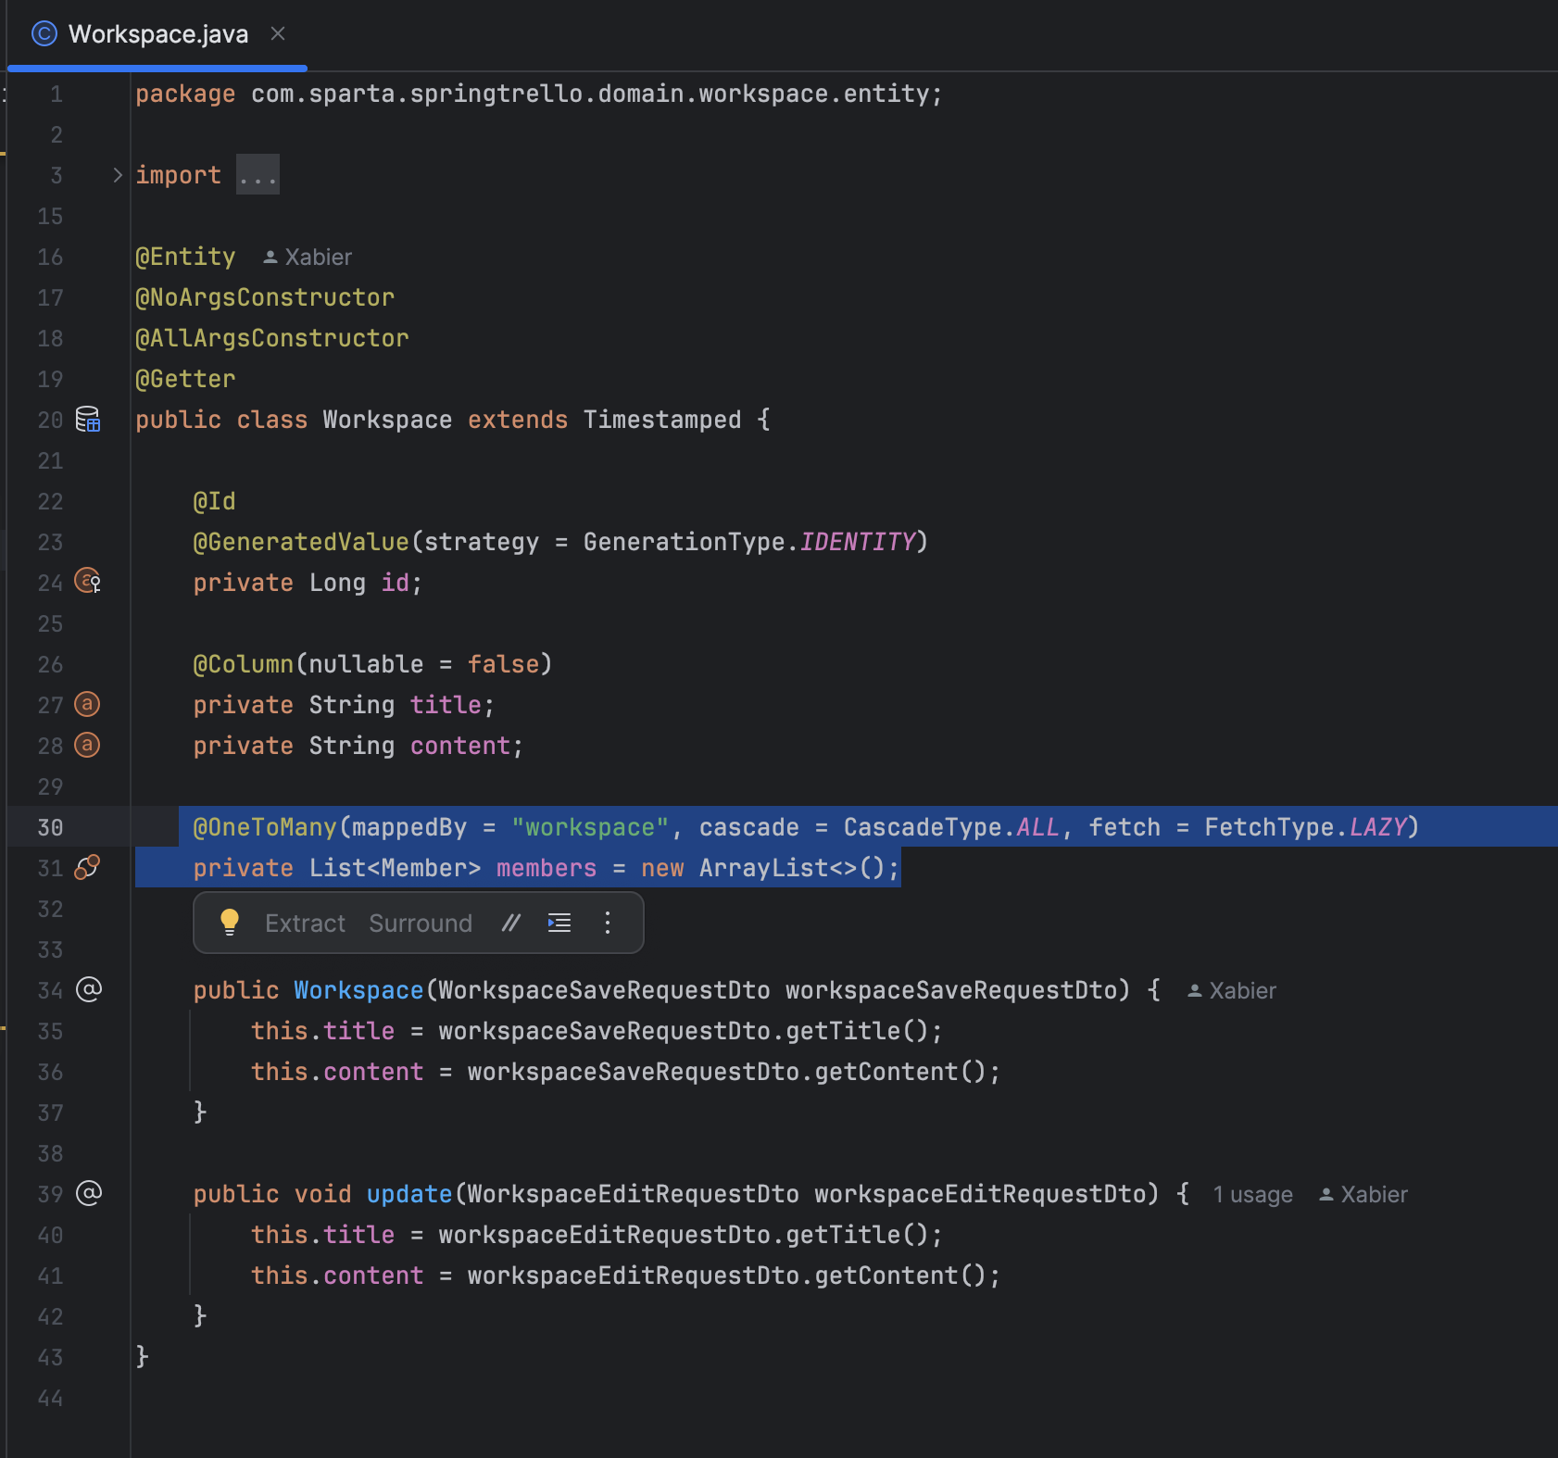Select the Workspace.java editor tab
This screenshot has width=1558, height=1458.
(x=157, y=34)
